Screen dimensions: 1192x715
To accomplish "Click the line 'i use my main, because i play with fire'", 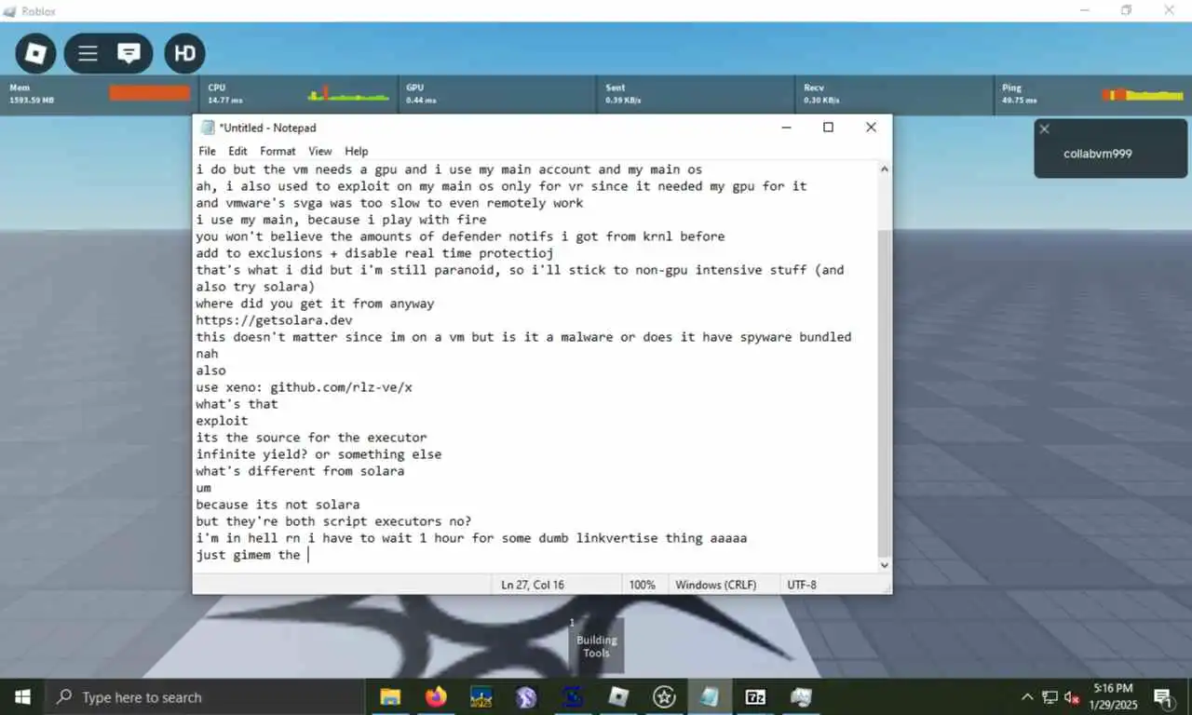I will tap(341, 220).
